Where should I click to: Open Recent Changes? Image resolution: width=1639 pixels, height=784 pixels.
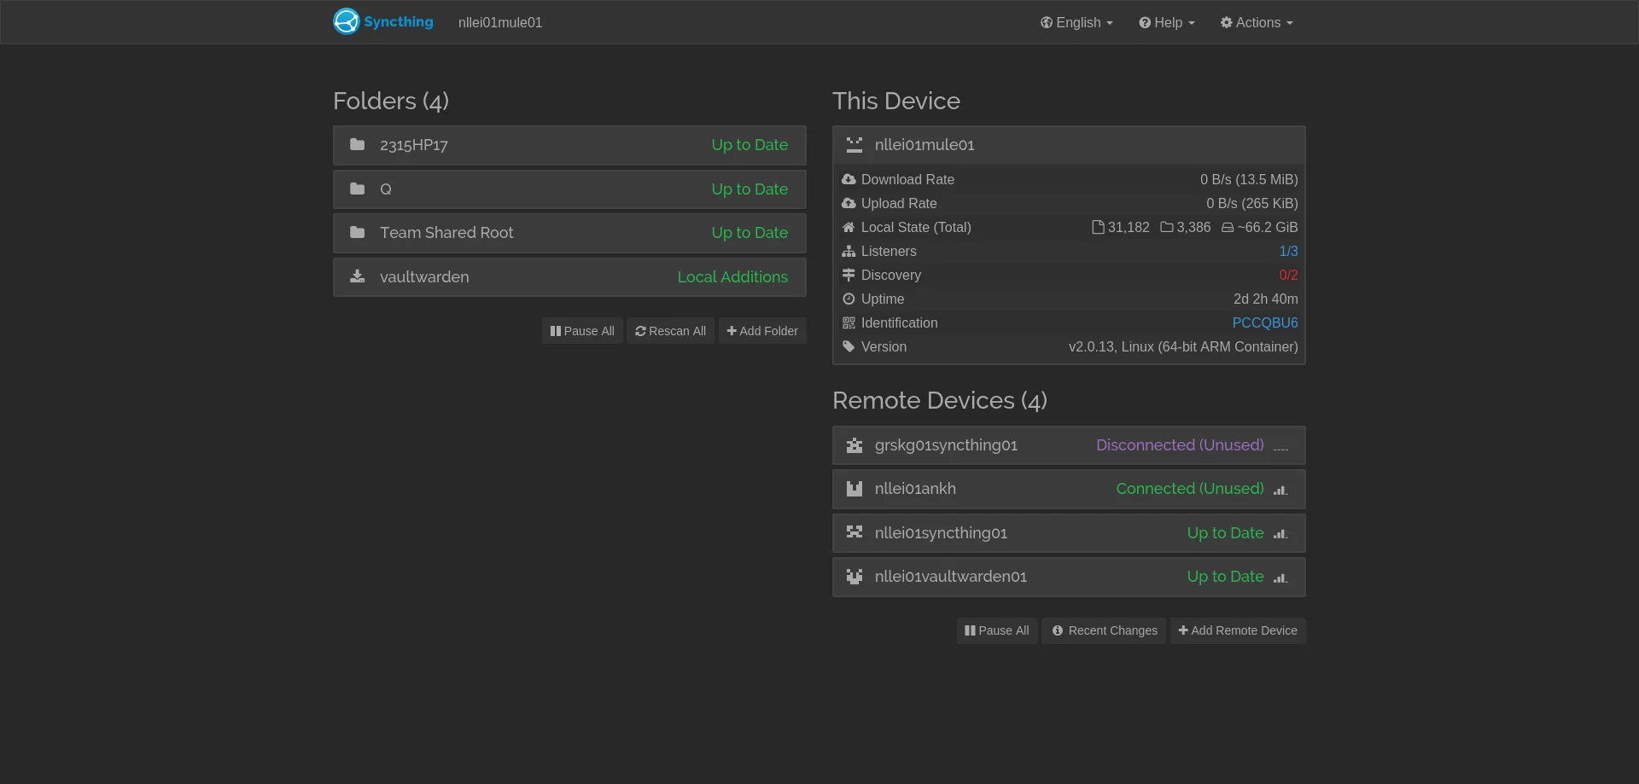tap(1104, 630)
